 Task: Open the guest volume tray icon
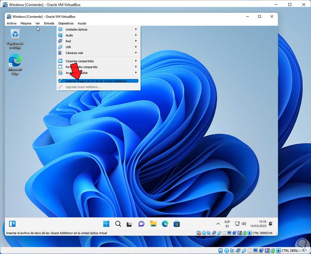pos(244,224)
